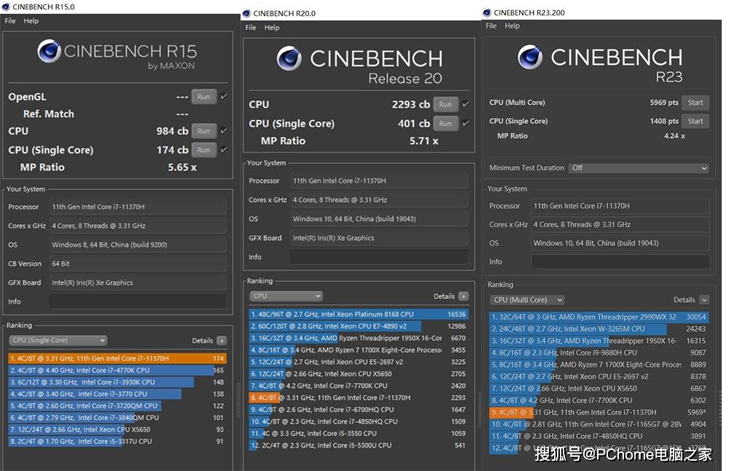The height and width of the screenshot is (471, 729).
Task: Open the Minimum Test Duration dropdown
Action: tap(639, 167)
